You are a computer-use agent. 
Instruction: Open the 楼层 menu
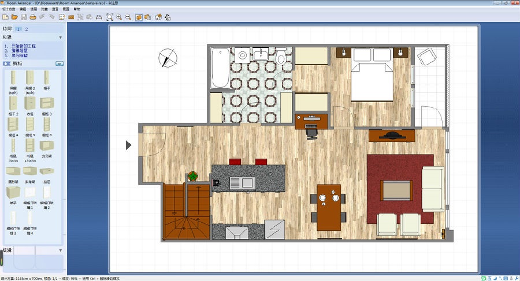34,9
